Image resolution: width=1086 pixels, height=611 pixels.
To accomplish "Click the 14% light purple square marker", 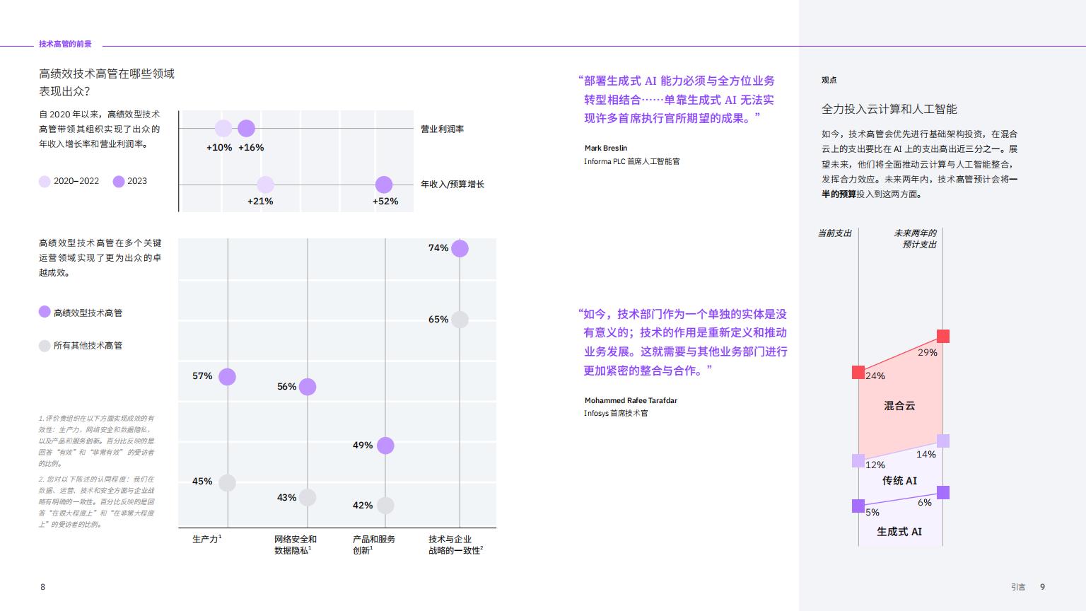I will [x=943, y=441].
